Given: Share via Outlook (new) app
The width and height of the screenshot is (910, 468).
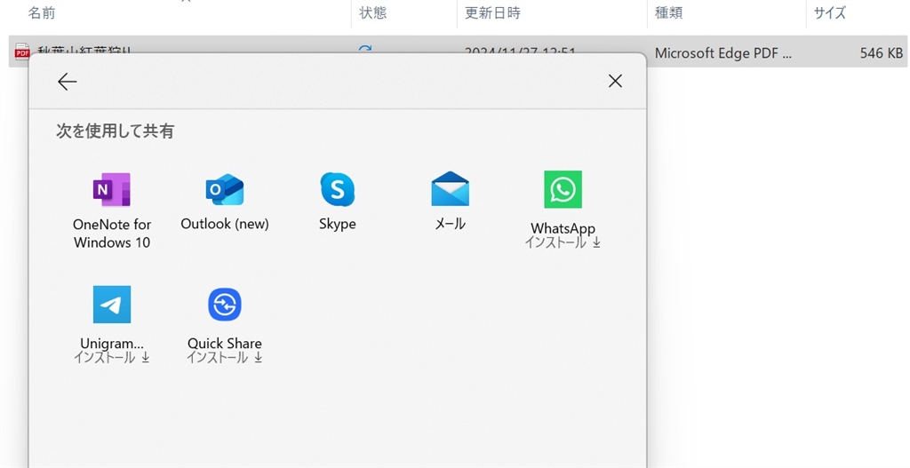Looking at the screenshot, I should [225, 190].
